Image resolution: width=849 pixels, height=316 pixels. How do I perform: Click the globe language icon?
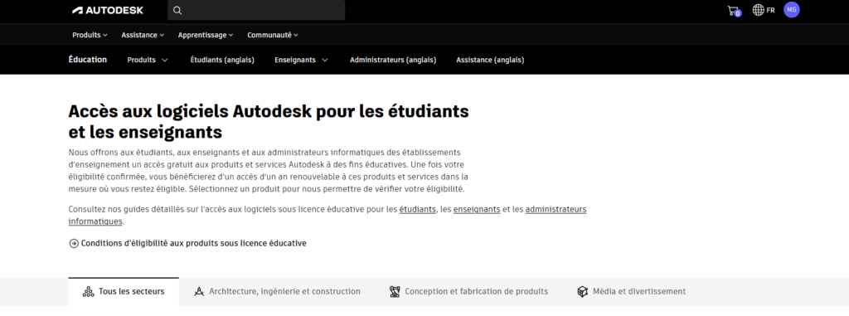(x=758, y=10)
